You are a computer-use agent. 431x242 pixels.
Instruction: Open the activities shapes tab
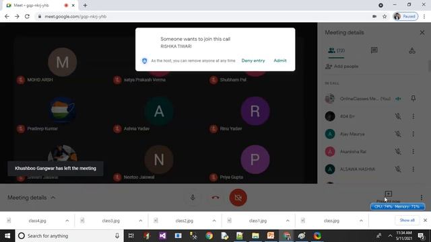pos(411,50)
